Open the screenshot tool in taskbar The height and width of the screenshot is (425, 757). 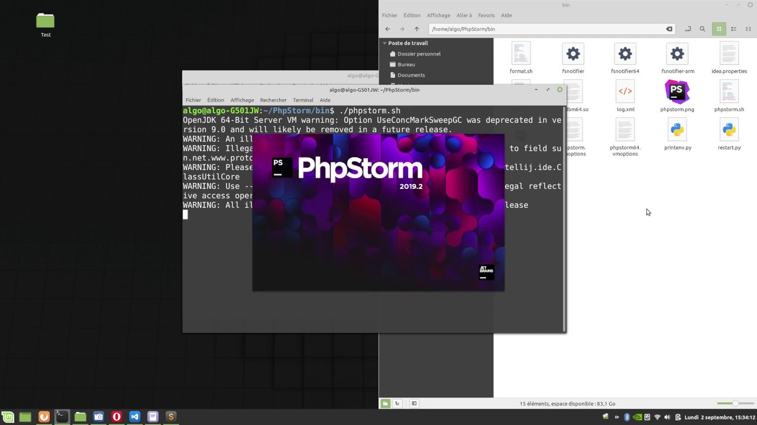point(98,417)
